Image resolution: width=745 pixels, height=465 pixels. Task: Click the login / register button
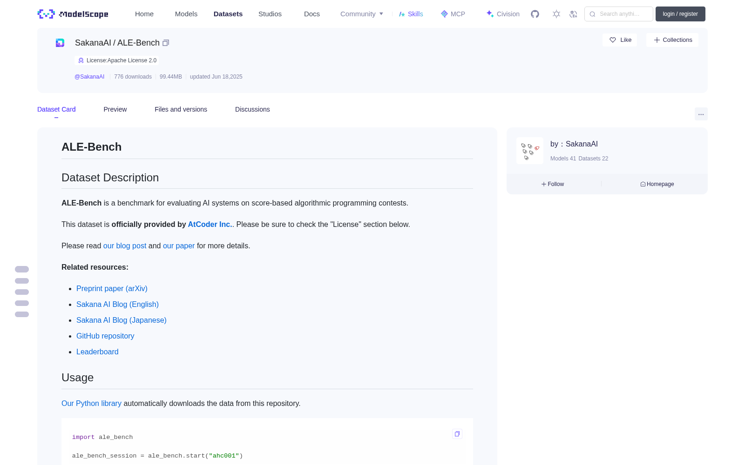click(680, 14)
